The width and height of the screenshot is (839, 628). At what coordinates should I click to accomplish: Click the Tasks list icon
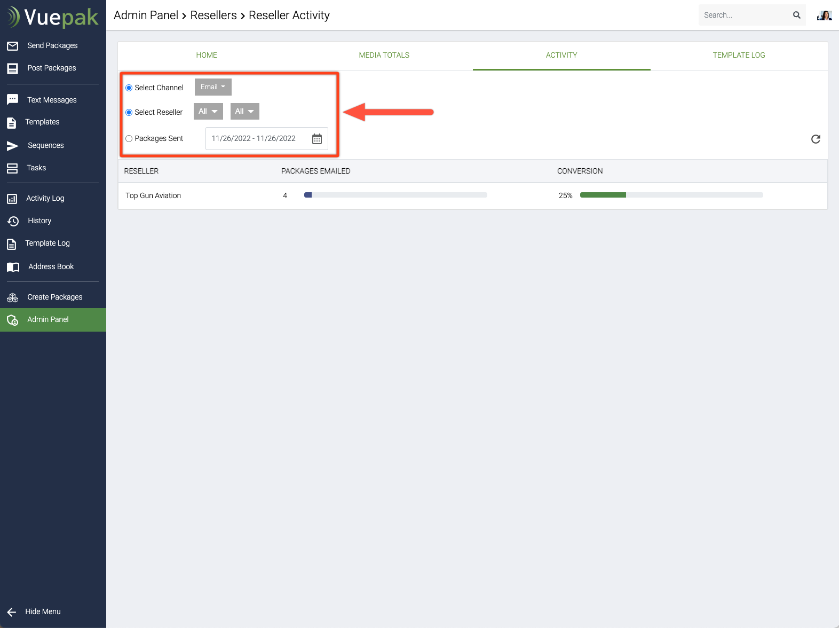(12, 169)
